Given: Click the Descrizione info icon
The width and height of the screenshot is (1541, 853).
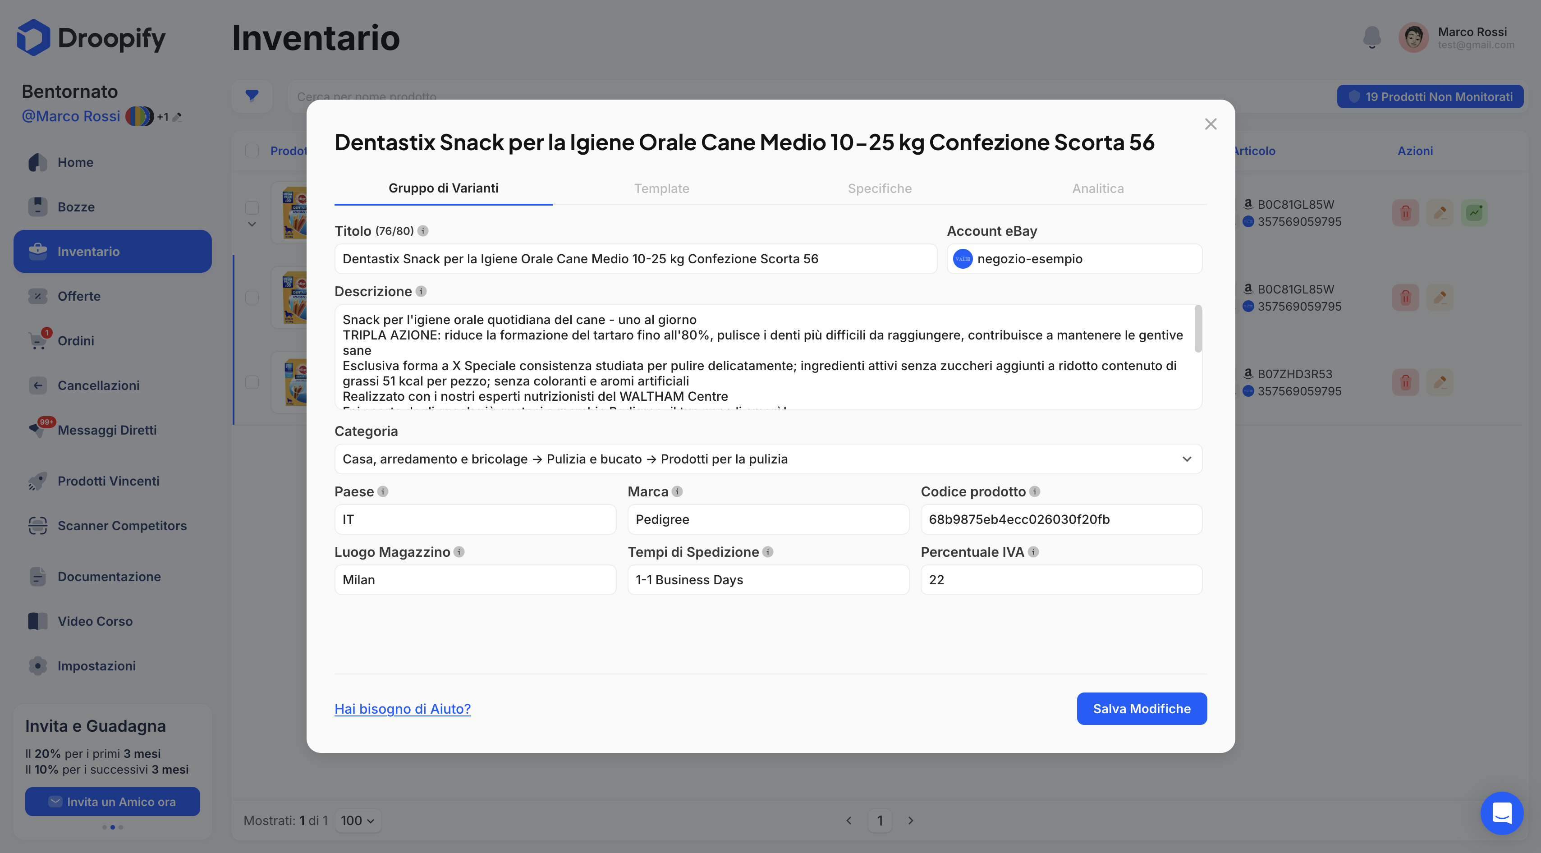Looking at the screenshot, I should pyautogui.click(x=421, y=291).
